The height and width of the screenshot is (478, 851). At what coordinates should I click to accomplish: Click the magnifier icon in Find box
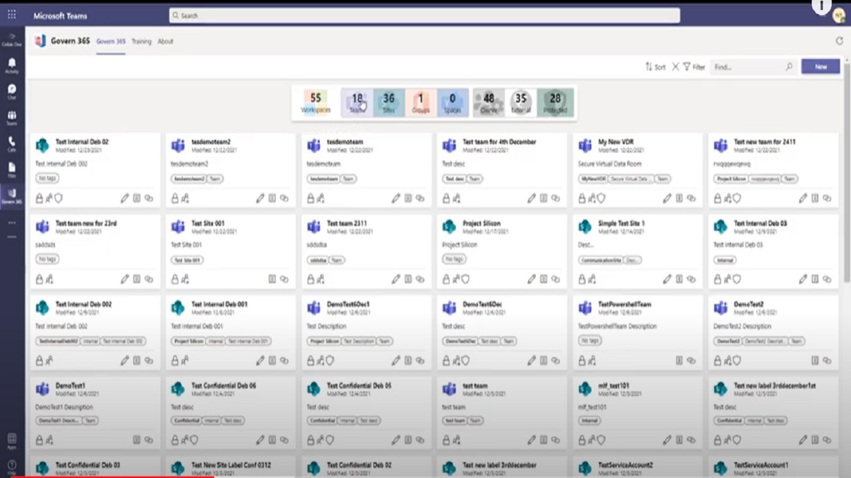(x=789, y=67)
